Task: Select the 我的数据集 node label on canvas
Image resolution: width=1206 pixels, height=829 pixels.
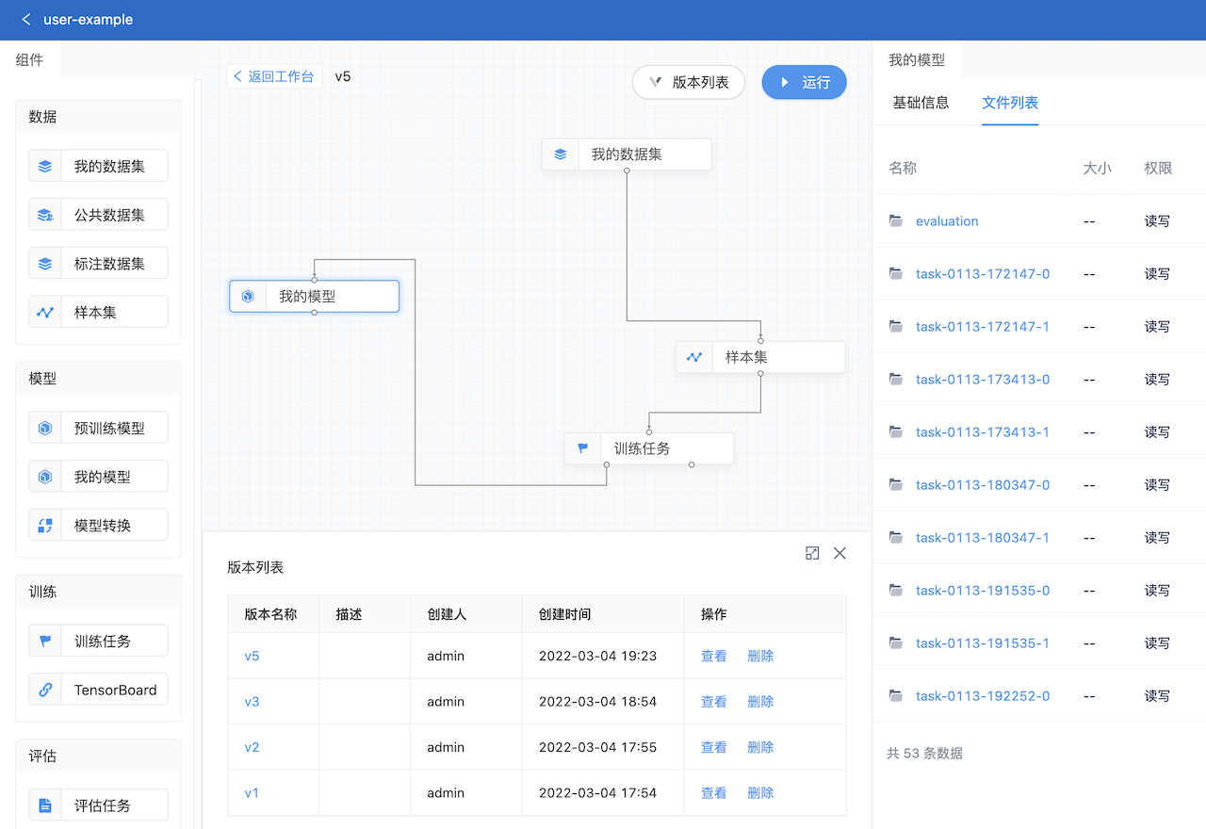Action: click(627, 154)
